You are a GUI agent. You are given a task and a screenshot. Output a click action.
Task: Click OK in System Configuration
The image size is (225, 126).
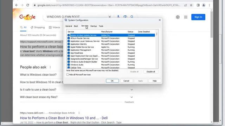coord(112,81)
